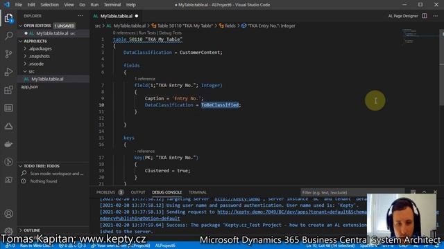Open editor More Actions ellipsis

point(435,16)
